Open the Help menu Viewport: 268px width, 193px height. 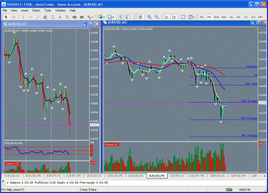coord(72,10)
